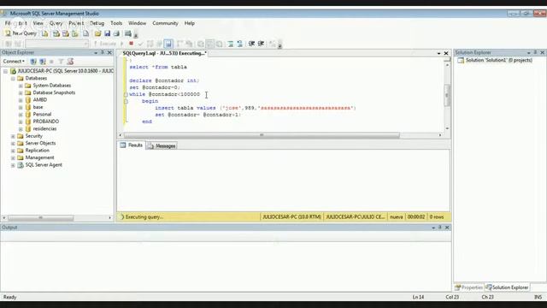Open the available databases combo box
The width and height of the screenshot is (547, 308).
(x=56, y=44)
